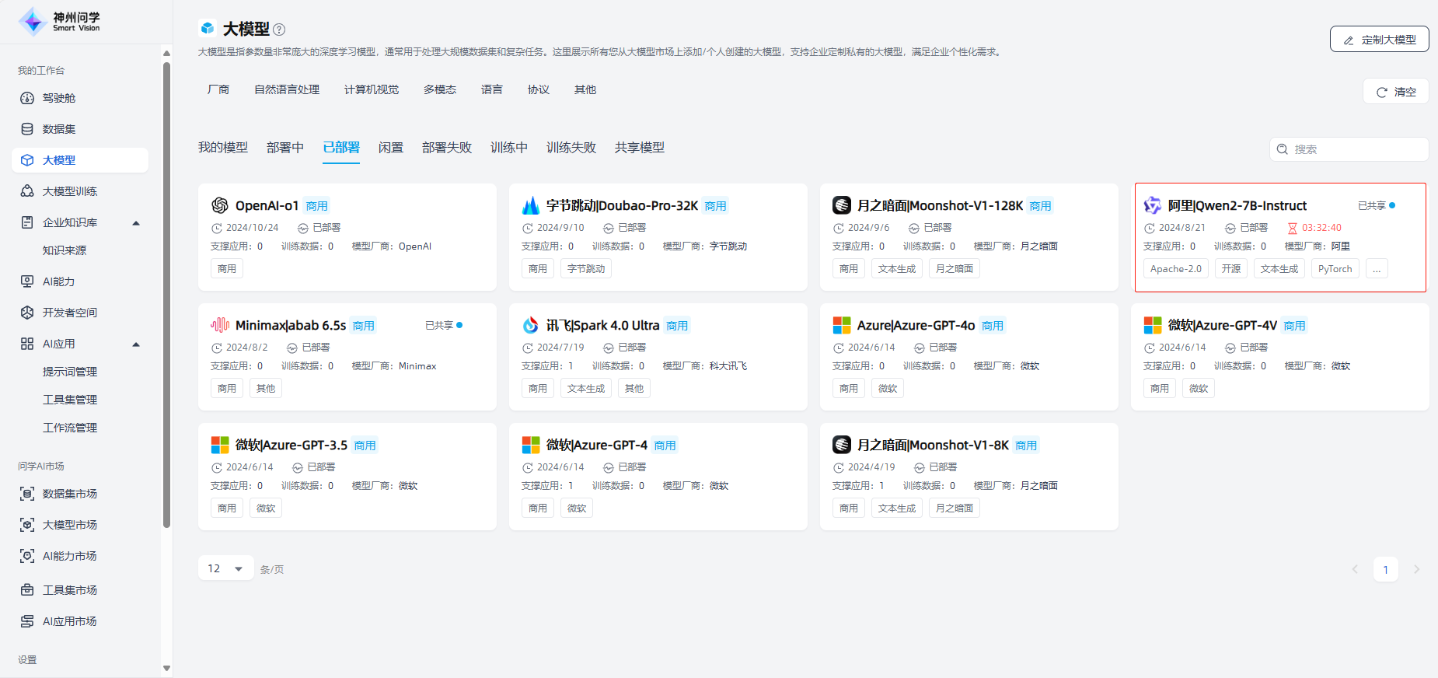Image resolution: width=1438 pixels, height=678 pixels.
Task: Collapse the AI应用 sidebar group
Action: 136,344
